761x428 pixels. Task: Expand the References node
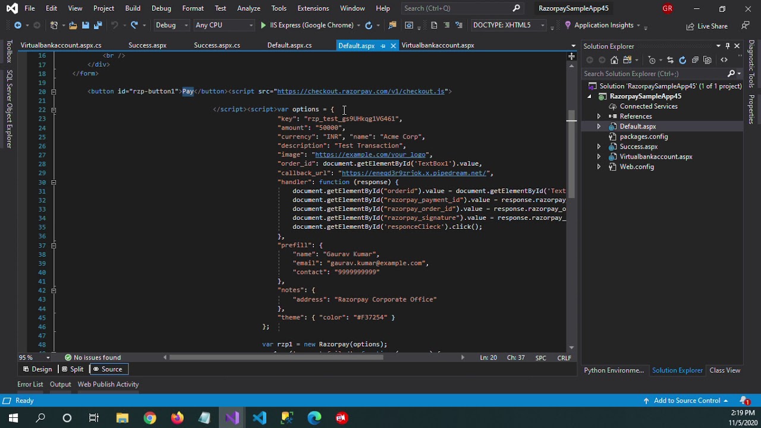pos(599,117)
